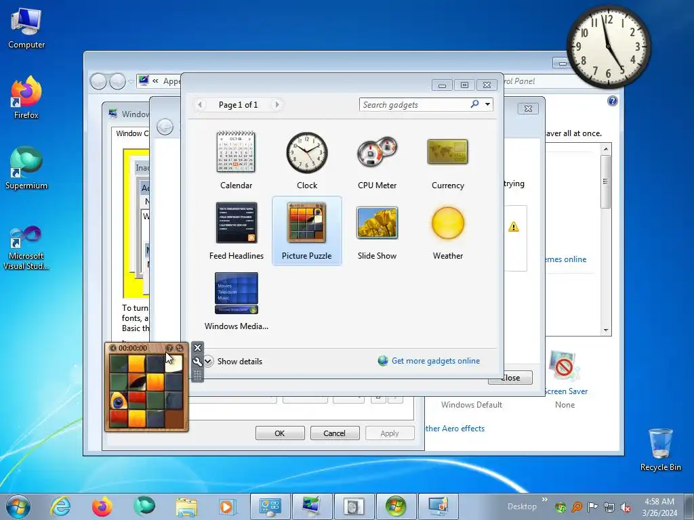Open Personalization help question mark

click(x=612, y=101)
